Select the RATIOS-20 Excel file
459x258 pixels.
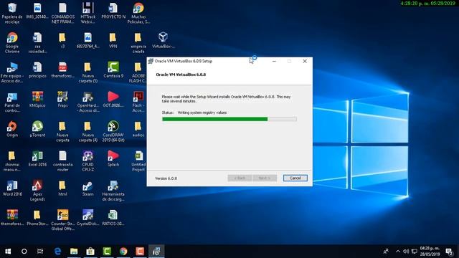(x=113, y=218)
